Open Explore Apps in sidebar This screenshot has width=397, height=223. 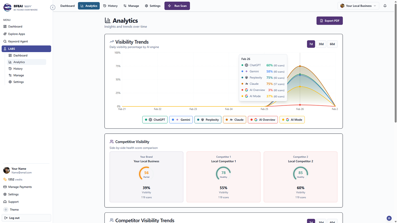[26, 34]
